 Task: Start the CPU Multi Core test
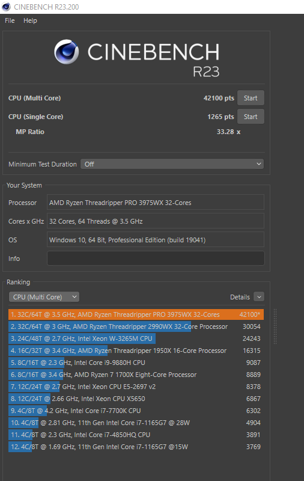pyautogui.click(x=251, y=98)
